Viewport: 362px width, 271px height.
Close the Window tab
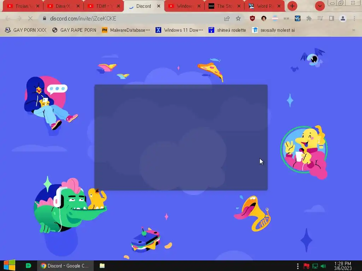(199, 6)
